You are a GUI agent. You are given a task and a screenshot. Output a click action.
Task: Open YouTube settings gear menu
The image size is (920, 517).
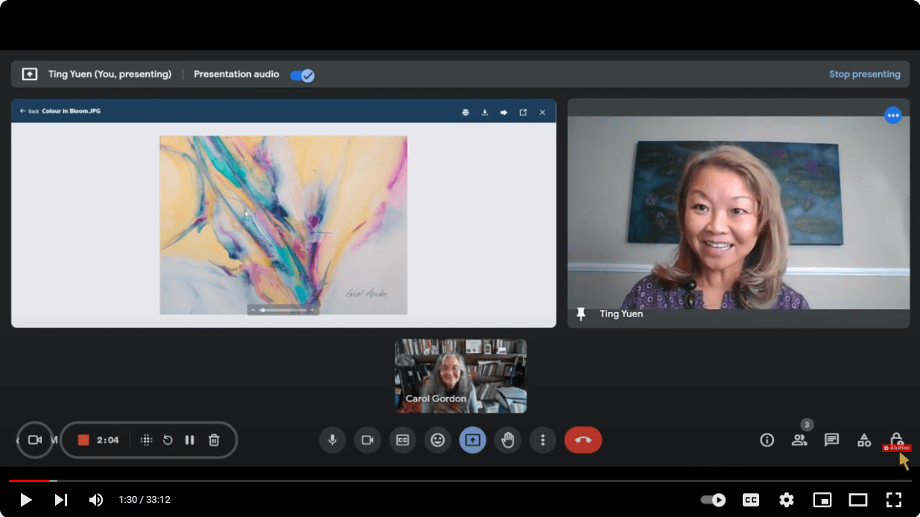(x=786, y=500)
